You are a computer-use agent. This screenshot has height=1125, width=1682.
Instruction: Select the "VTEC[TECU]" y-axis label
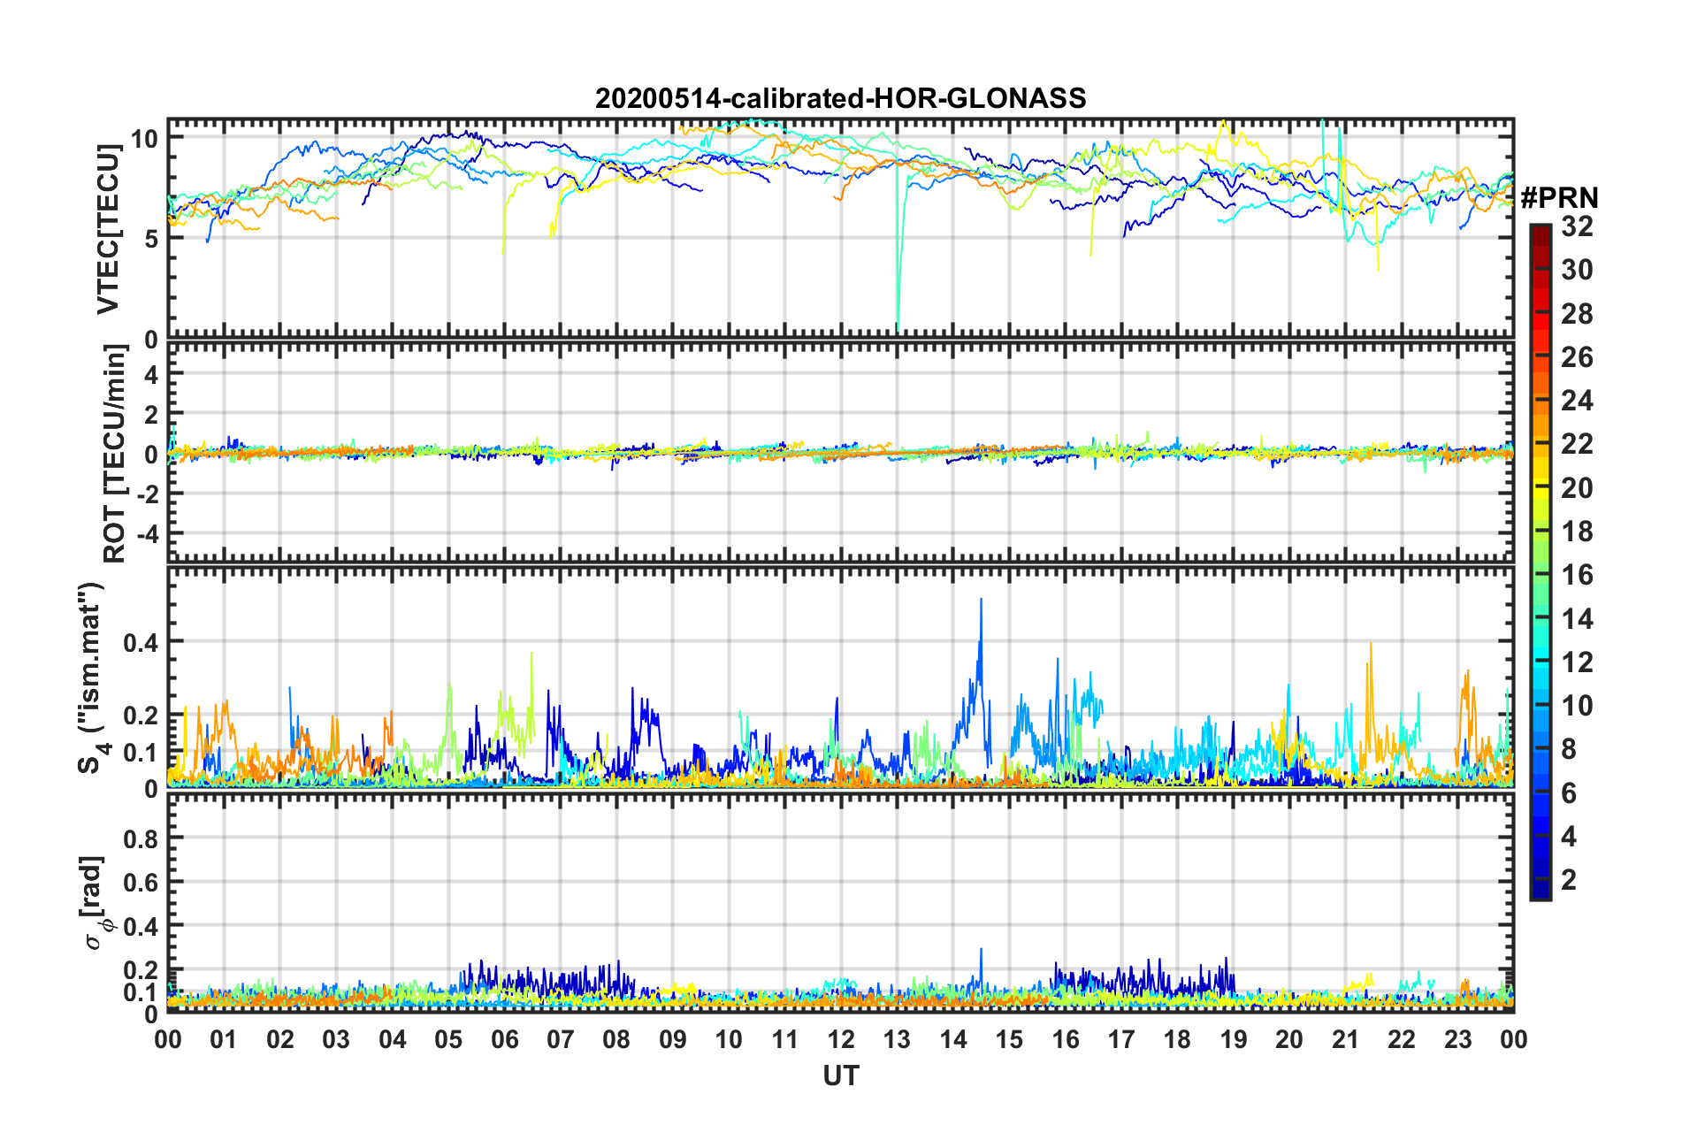pyautogui.click(x=108, y=230)
